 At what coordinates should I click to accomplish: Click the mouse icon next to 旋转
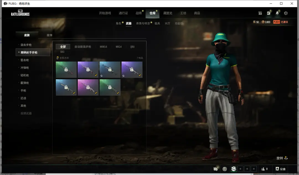[x=286, y=158]
